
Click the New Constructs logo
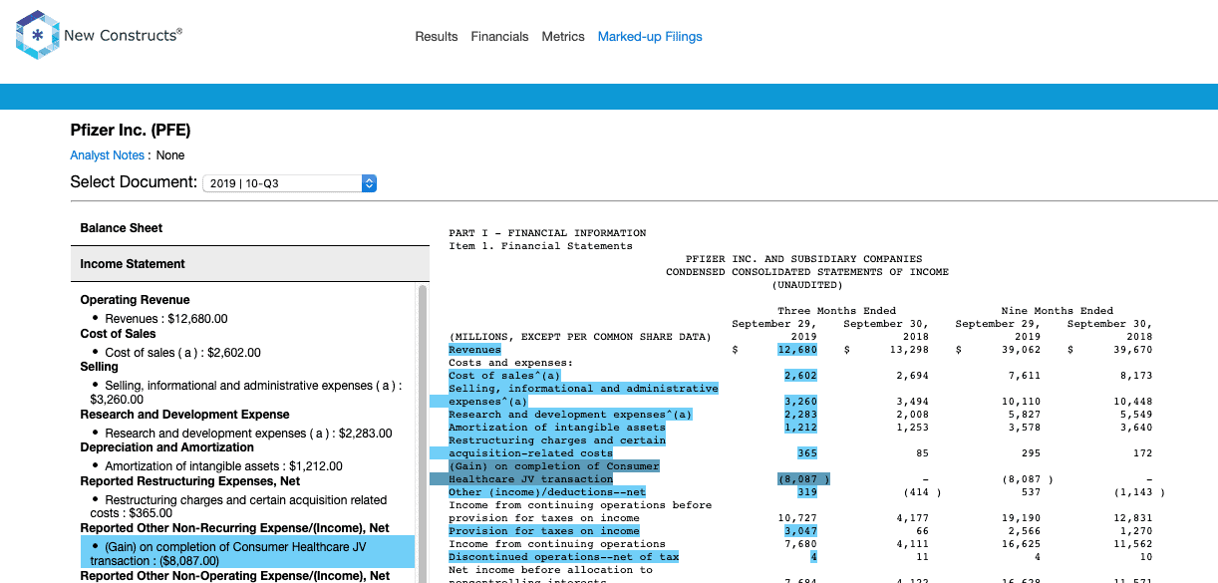coord(99,35)
